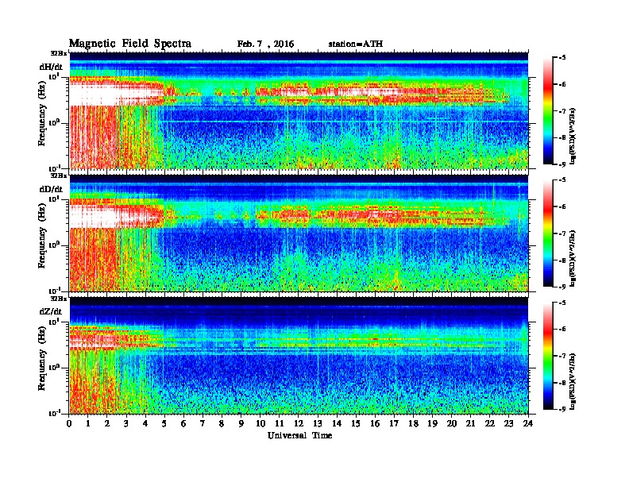Click hour tick label "4" on time axis
The image size is (629, 486).
pyautogui.click(x=145, y=424)
